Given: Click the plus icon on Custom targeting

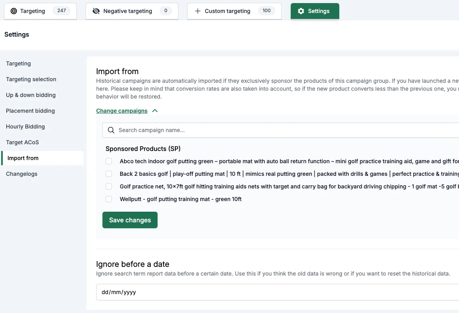Looking at the screenshot, I should point(198,11).
